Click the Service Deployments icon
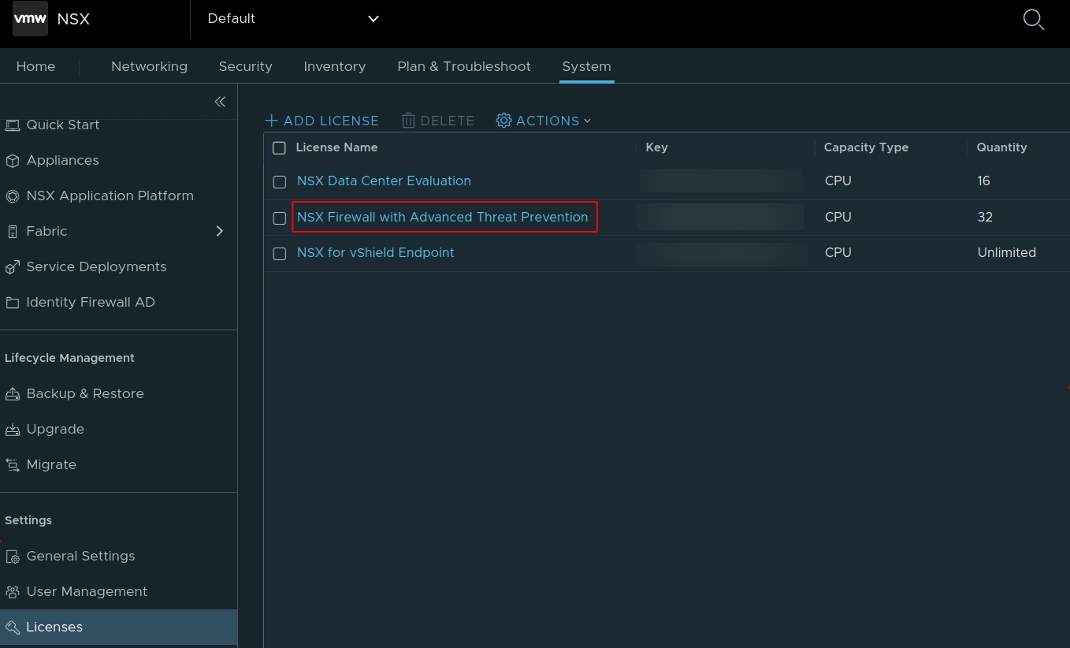 [13, 267]
